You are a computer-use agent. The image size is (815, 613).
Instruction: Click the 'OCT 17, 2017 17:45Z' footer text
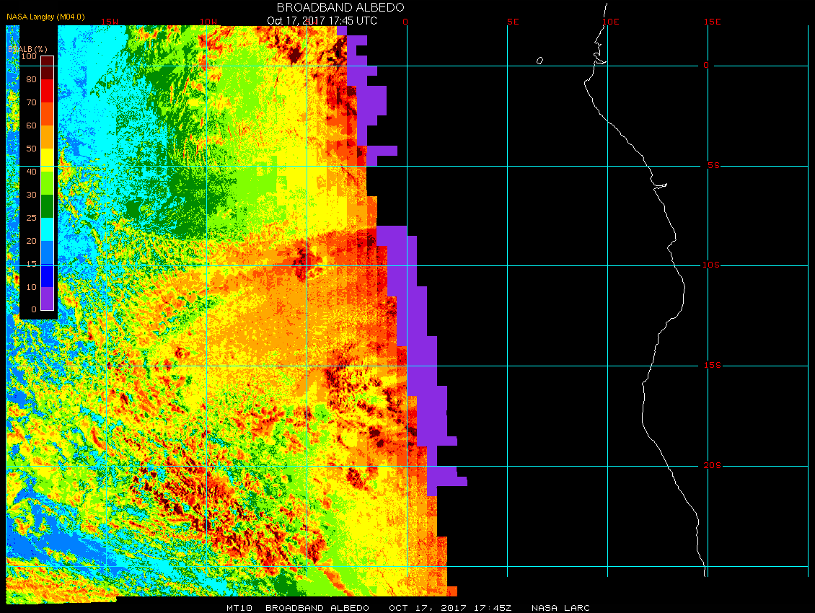(x=450, y=608)
